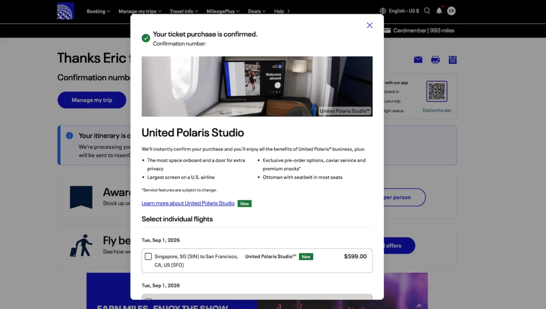546x309 pixels.
Task: Expand the Booking menu
Action: tap(98, 11)
